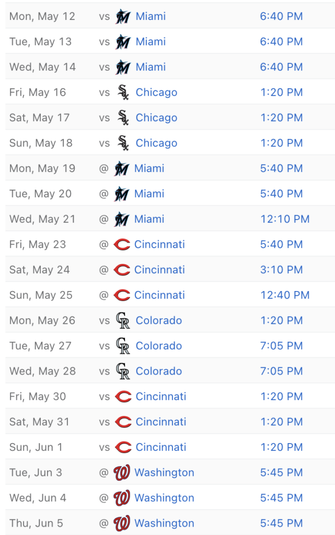Click the 3:10 PM game time link

tap(282, 270)
